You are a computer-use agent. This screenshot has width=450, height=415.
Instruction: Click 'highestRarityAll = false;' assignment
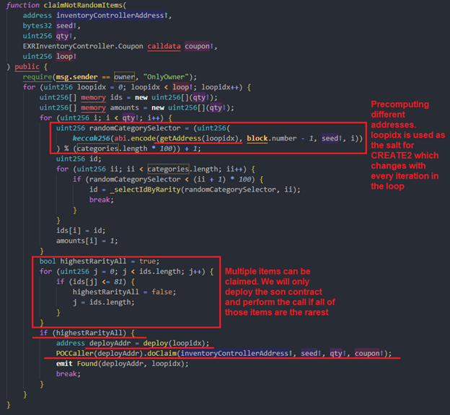[124, 292]
